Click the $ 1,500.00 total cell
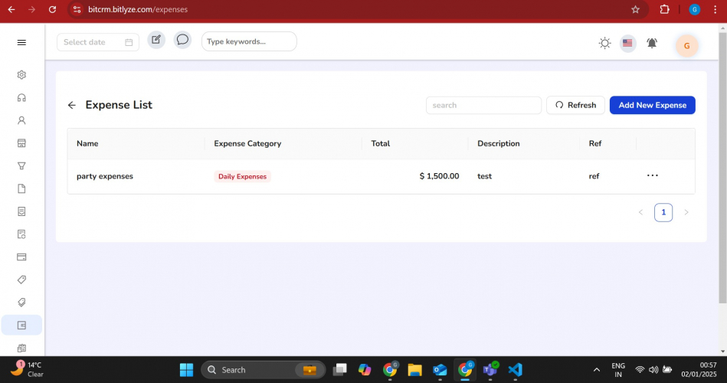 (x=439, y=176)
